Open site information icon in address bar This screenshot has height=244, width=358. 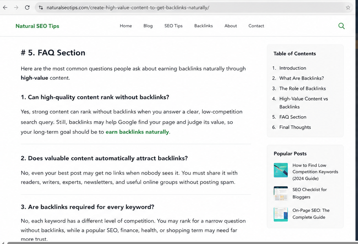41,7
